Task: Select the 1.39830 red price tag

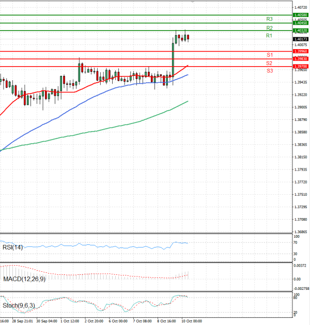Action: (x=300, y=59)
